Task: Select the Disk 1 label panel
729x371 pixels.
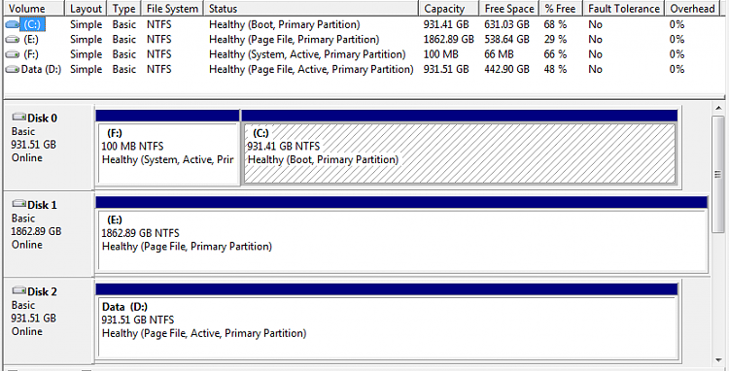Action: [49, 234]
